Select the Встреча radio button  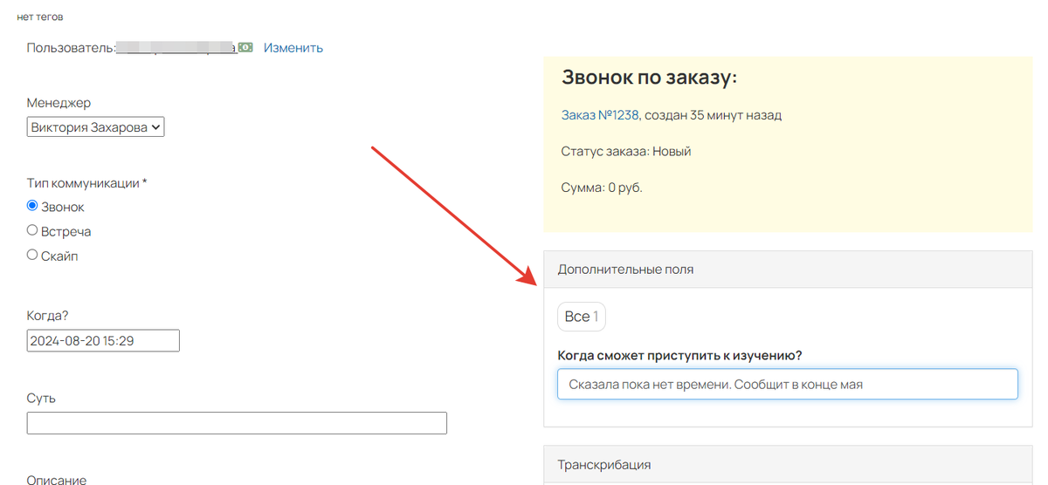click(x=32, y=231)
